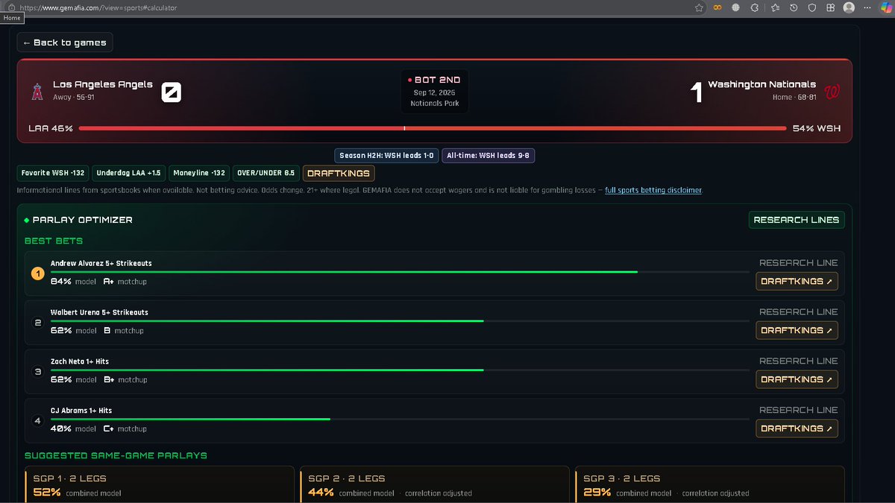895x503 pixels.
Task: Select the SGP 3 two-leg parlay card
Action: [x=709, y=485]
